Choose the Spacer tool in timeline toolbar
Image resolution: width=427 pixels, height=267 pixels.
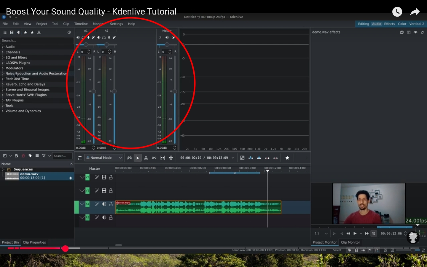pyautogui.click(x=154, y=158)
